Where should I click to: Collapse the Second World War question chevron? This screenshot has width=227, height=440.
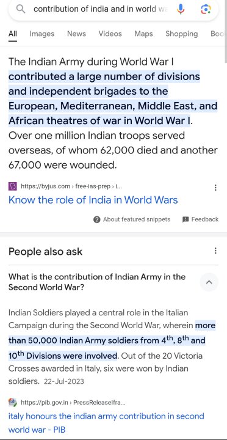[x=209, y=282]
